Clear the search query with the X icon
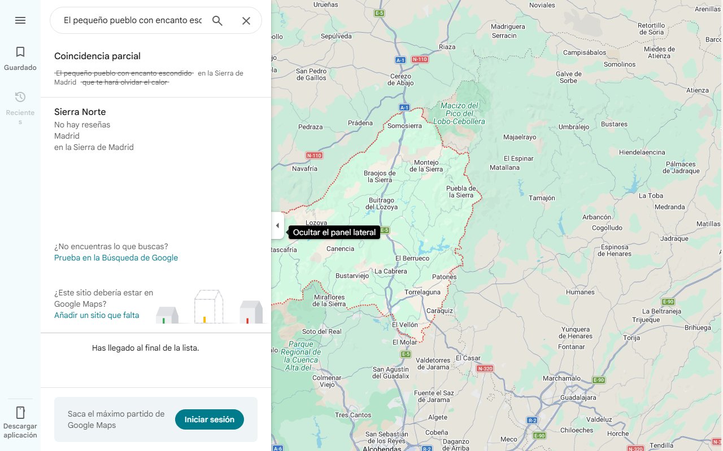Viewport: 723px width, 451px height. 246,20
